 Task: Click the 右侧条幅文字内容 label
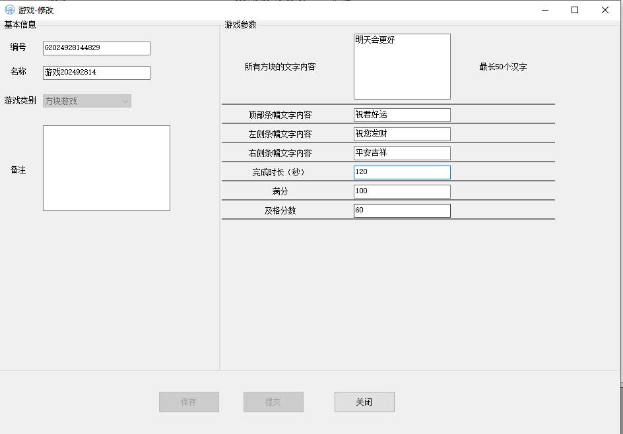[280, 153]
